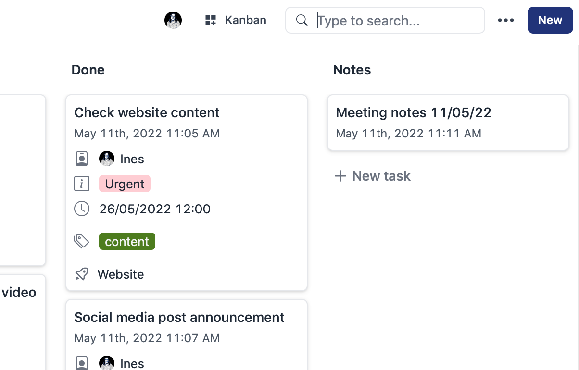This screenshot has height=370, width=579.
Task: Focus the 'Type to search' field
Action: click(x=399, y=20)
